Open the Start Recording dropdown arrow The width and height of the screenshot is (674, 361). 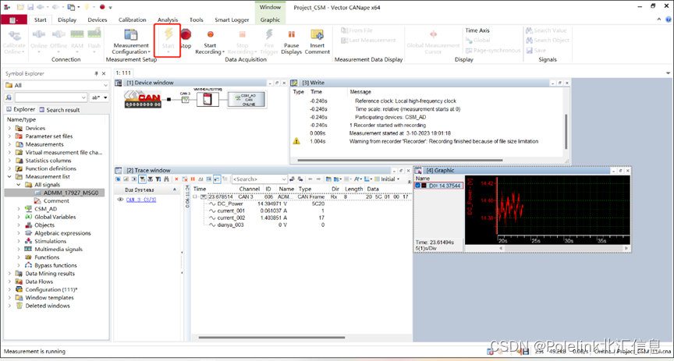(224, 52)
